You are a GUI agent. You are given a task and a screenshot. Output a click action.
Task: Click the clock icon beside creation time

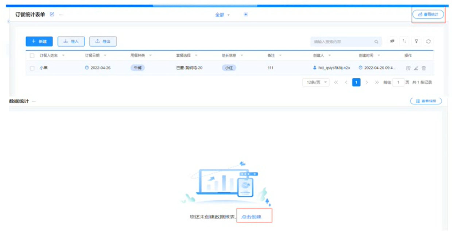coord(361,68)
